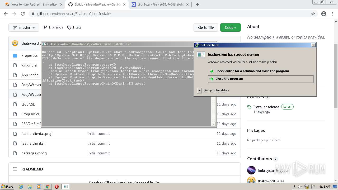Click the .gitignore file icon

[15, 65]
